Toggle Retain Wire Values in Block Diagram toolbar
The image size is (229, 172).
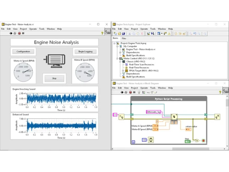[x=144, y=92]
